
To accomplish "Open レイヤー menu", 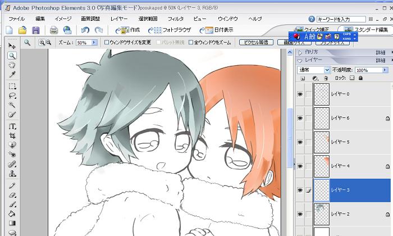I will pos(119,19).
